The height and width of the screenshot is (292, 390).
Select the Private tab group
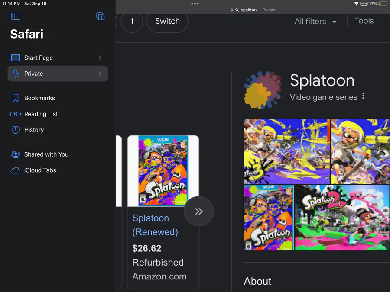(x=58, y=74)
